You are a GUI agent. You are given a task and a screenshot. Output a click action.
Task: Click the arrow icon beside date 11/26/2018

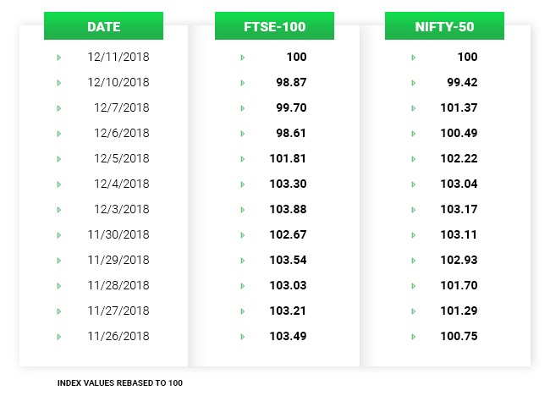[59, 337]
